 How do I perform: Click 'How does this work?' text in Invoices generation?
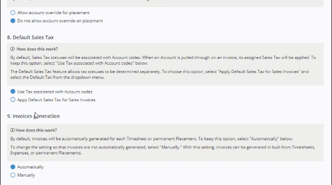[36, 130]
